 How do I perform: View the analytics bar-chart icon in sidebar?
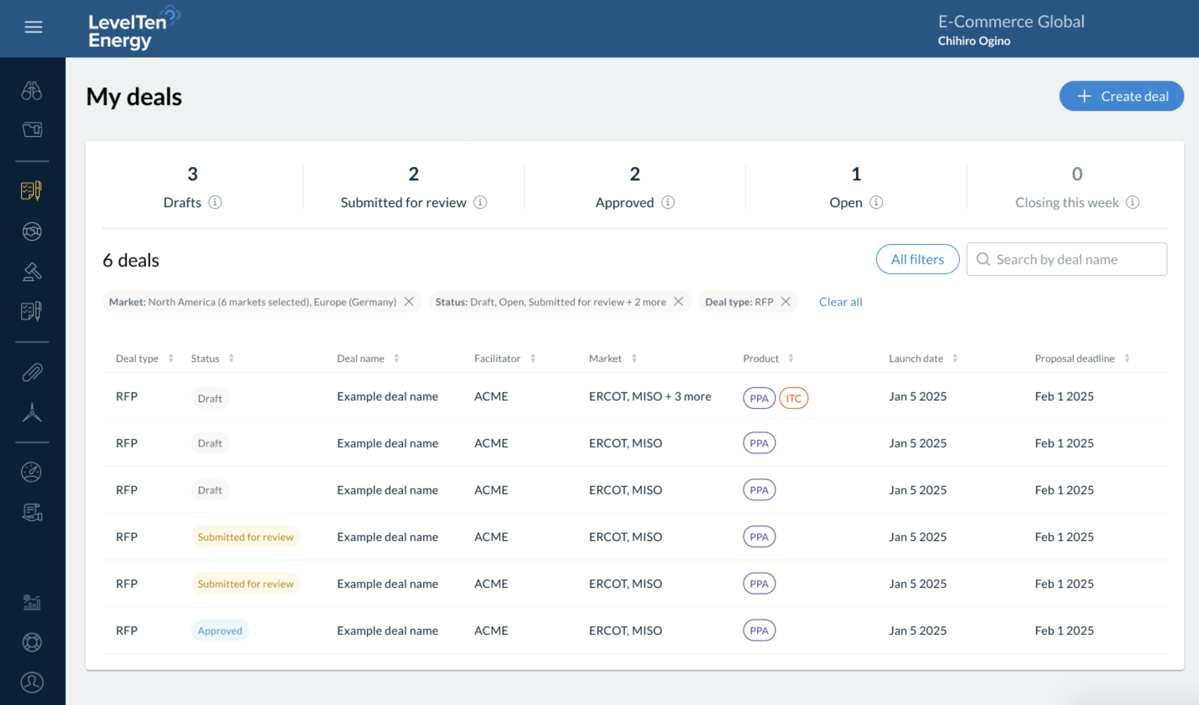point(32,602)
